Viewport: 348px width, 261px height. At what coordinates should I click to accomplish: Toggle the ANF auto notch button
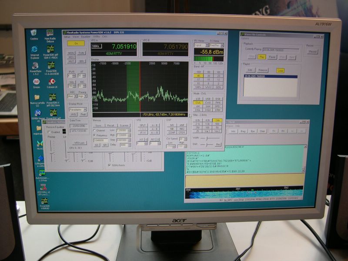click(x=182, y=125)
